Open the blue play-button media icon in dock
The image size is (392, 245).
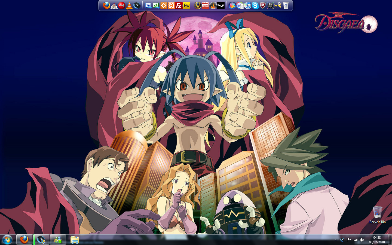[x=137, y=5]
